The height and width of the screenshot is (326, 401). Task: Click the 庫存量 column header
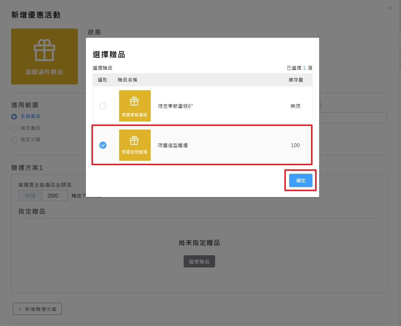pyautogui.click(x=295, y=80)
